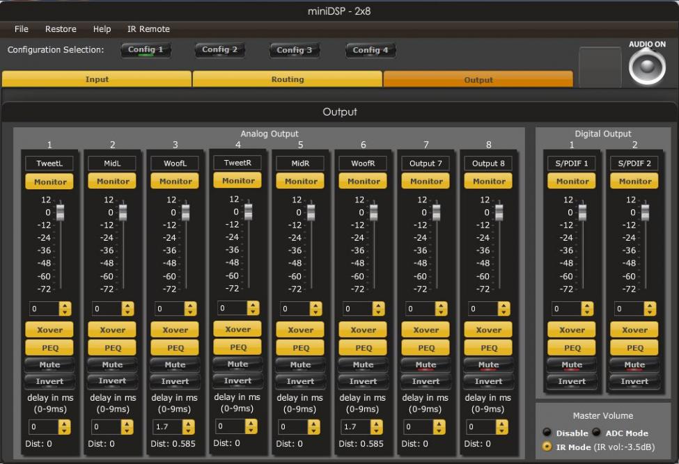Viewport: 679px width, 464px height.
Task: Select the Config 1 preset button
Action: [x=146, y=50]
